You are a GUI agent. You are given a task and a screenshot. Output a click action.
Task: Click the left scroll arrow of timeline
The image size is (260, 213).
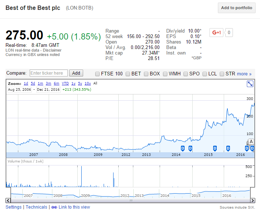pos(8,201)
